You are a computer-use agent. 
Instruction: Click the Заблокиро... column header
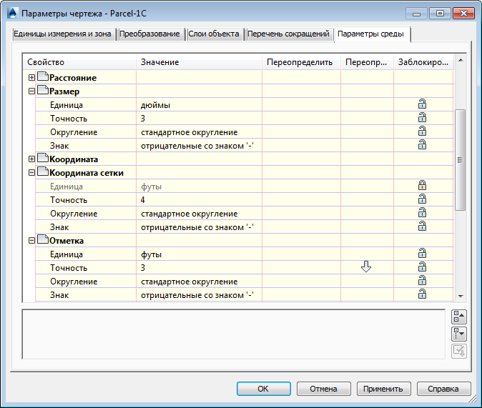click(x=423, y=62)
